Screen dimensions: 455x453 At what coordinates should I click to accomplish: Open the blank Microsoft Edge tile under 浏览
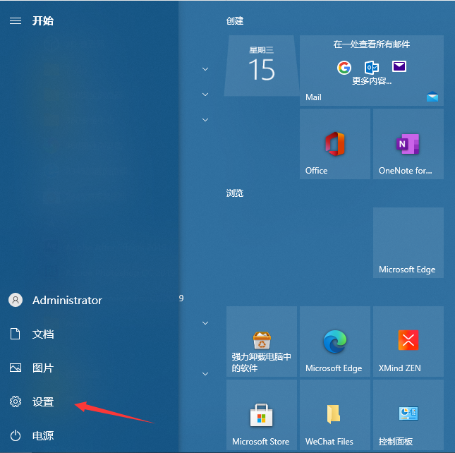pyautogui.click(x=408, y=243)
